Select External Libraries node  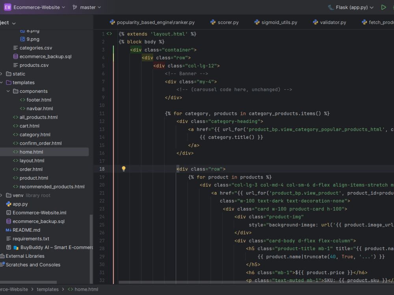point(25,256)
